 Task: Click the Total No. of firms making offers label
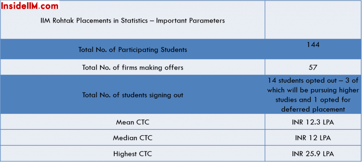tap(133, 68)
